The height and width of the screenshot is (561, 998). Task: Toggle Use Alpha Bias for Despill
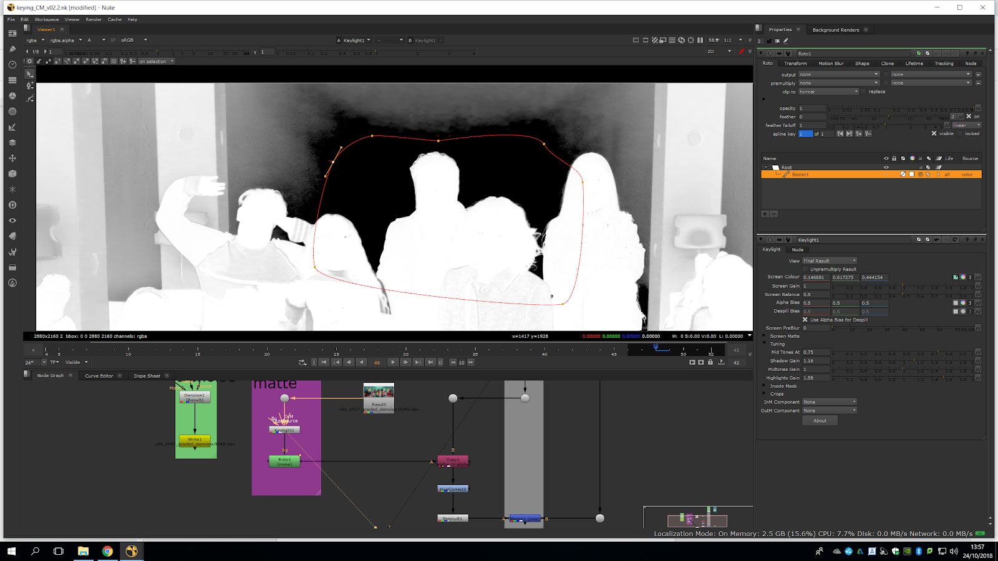coord(805,320)
